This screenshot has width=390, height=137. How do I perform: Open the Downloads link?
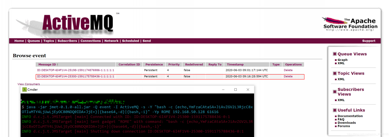tap(347, 123)
